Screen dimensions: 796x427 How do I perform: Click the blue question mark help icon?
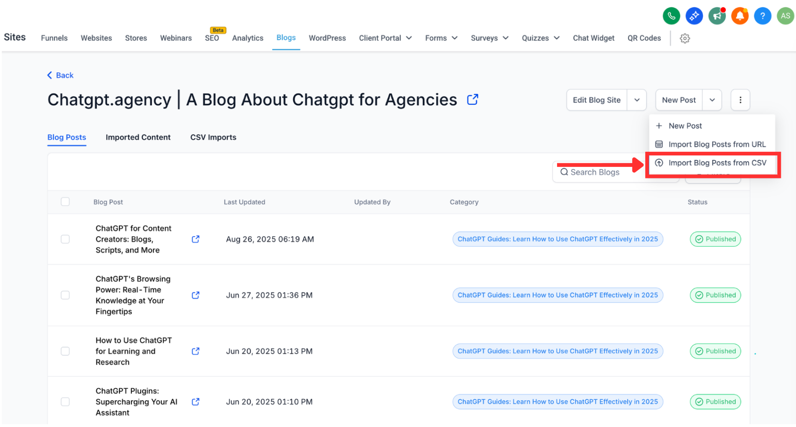click(762, 16)
